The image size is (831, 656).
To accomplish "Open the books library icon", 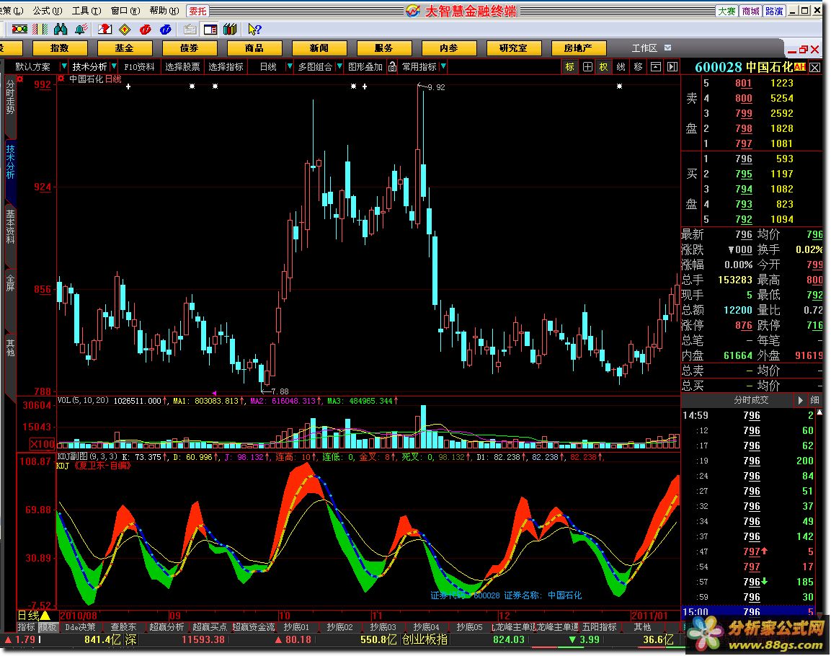I will [230, 29].
